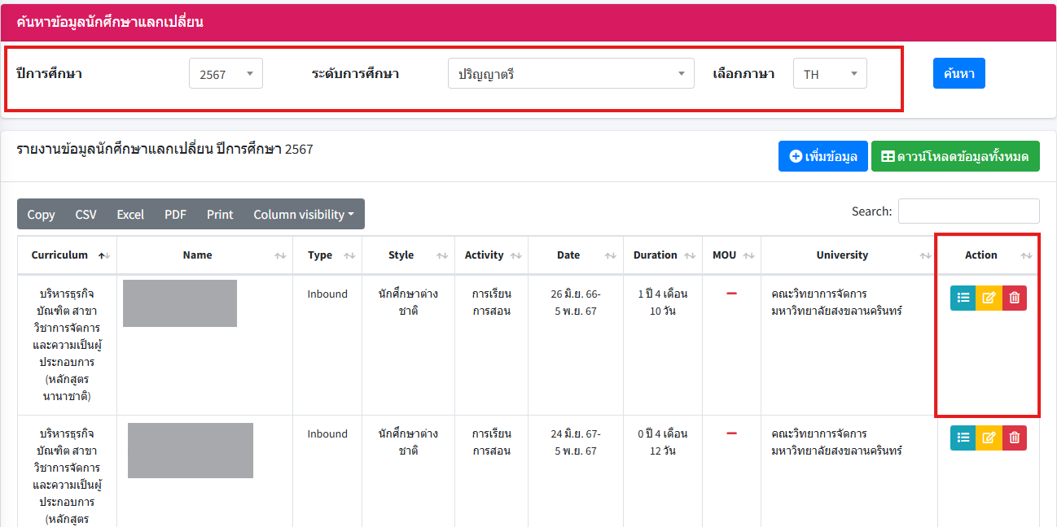This screenshot has width=1057, height=527.
Task: Download all data with green button
Action: 954,156
